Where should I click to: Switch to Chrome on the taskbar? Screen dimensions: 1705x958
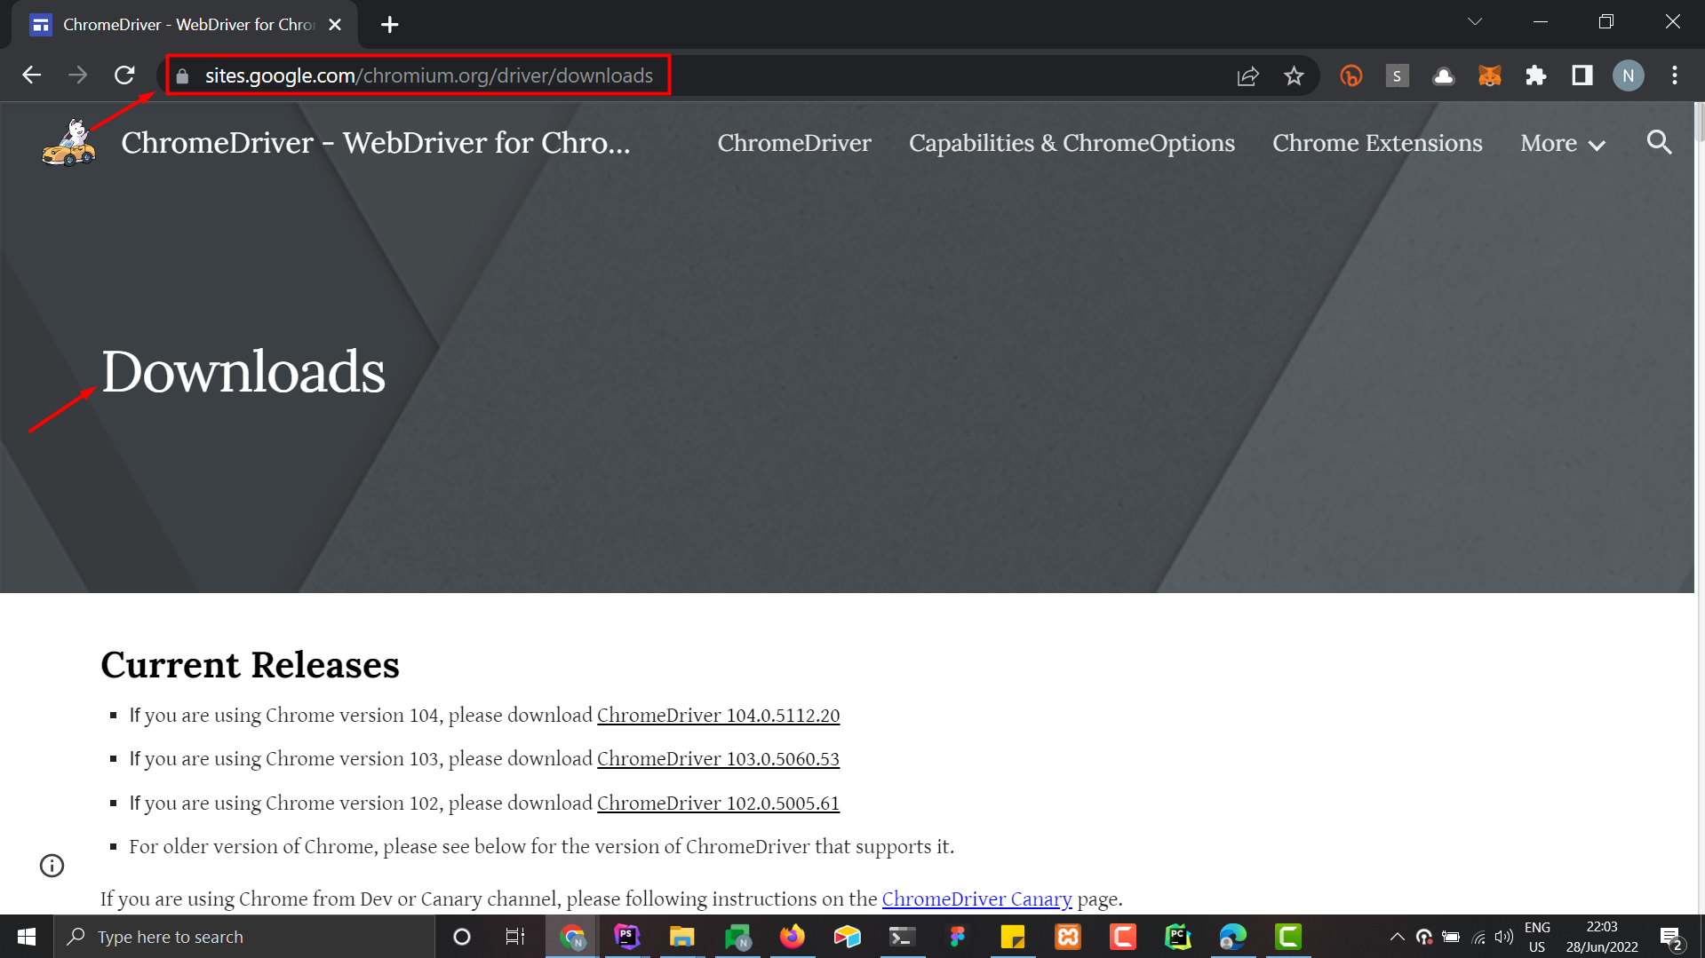coord(572,937)
